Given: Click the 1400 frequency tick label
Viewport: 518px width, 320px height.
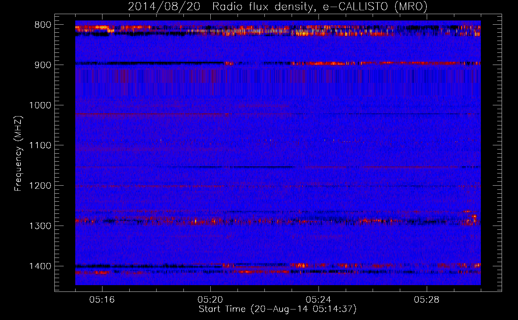Looking at the screenshot, I should click(x=40, y=266).
